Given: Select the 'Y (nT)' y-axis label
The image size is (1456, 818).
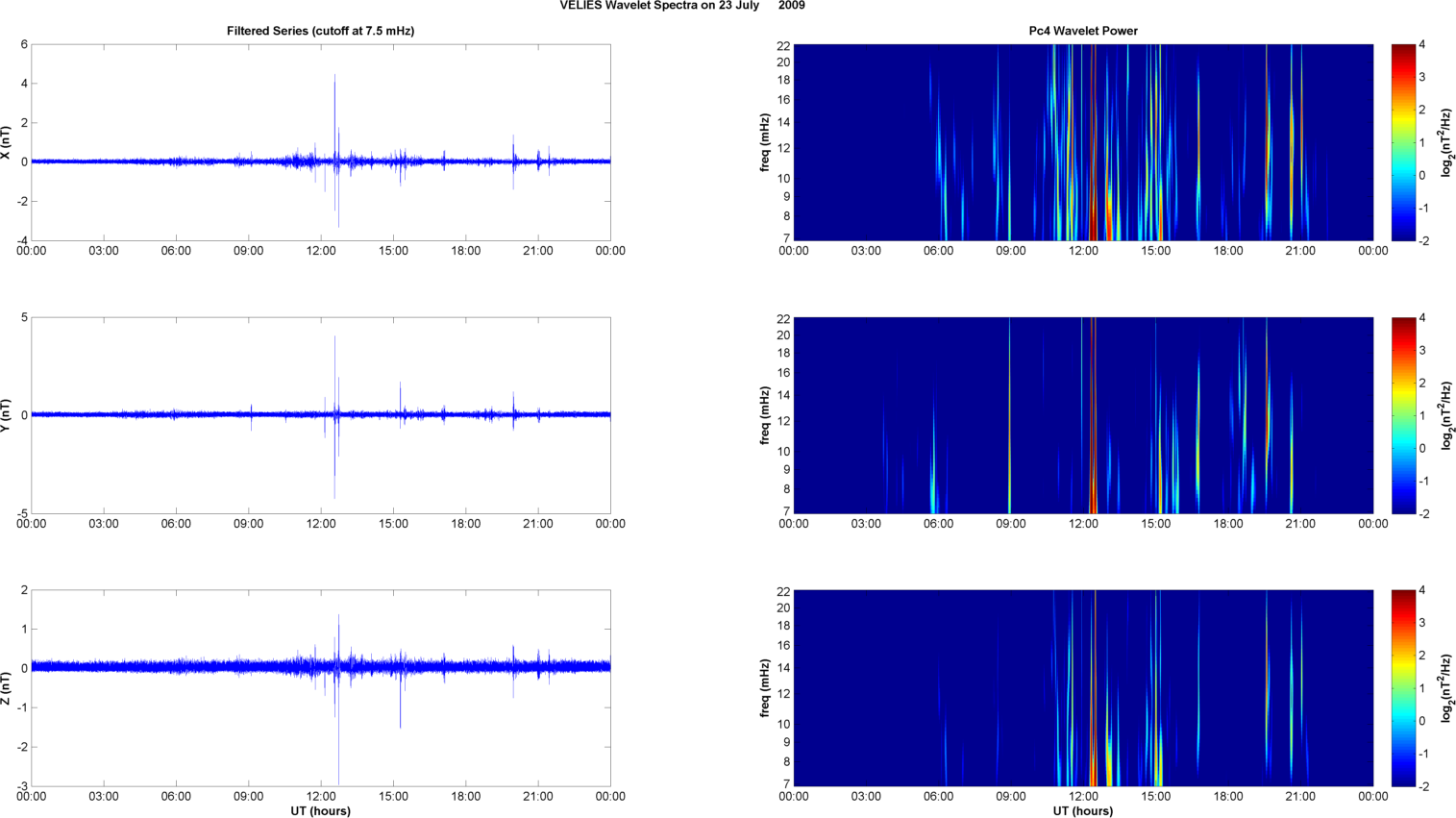Looking at the screenshot, I should [6, 415].
